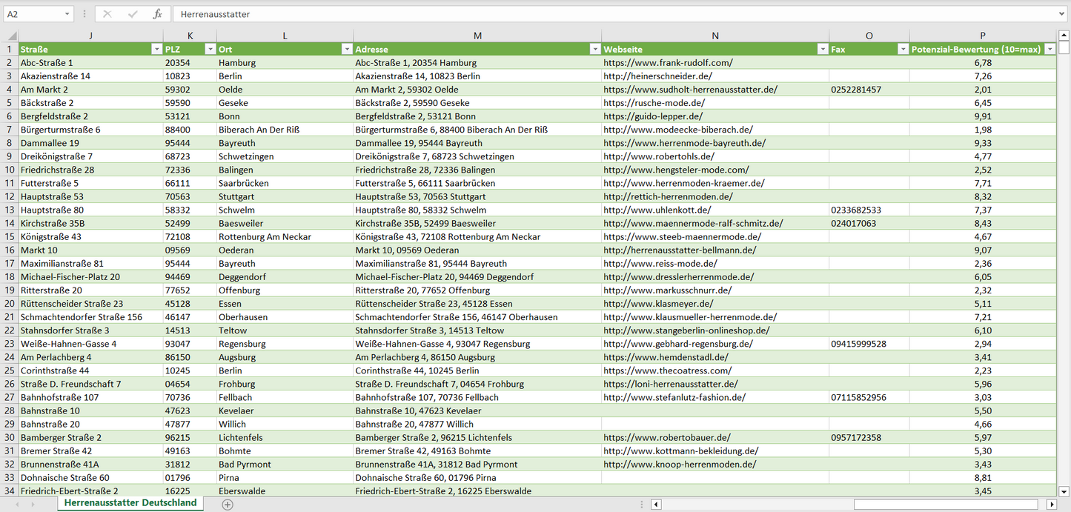Open the Potenzial-Bewertung filter dropdown
The height and width of the screenshot is (512, 1071).
(1049, 49)
